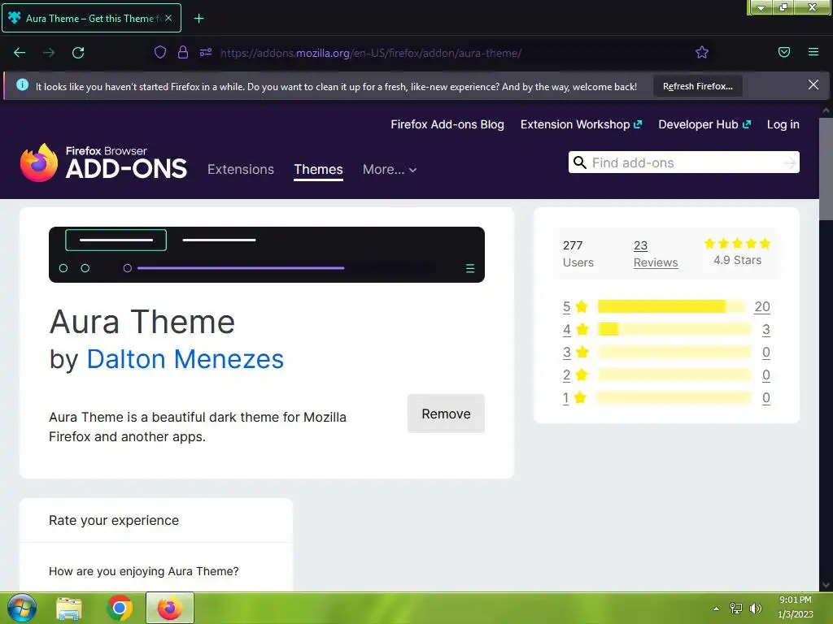Go back with the browser back arrow
This screenshot has height=624, width=833.
[x=20, y=53]
